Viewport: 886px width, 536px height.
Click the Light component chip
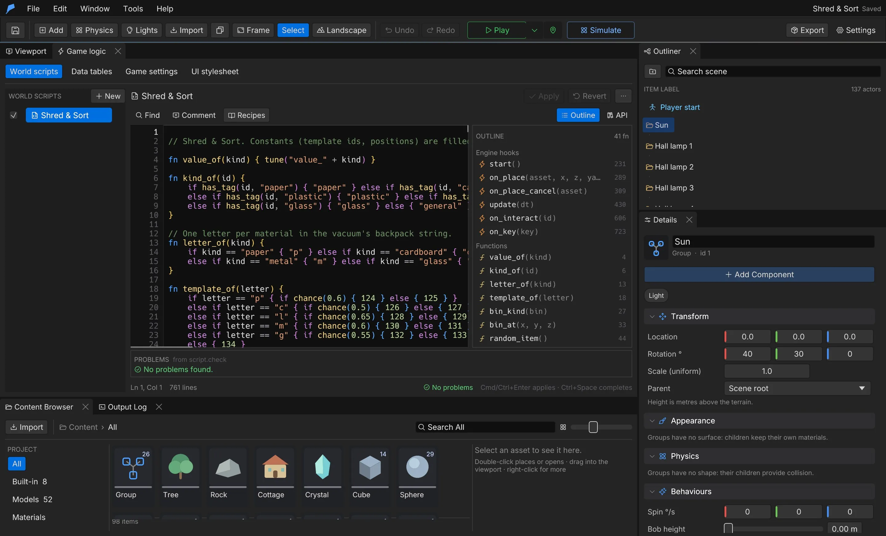[x=656, y=295]
